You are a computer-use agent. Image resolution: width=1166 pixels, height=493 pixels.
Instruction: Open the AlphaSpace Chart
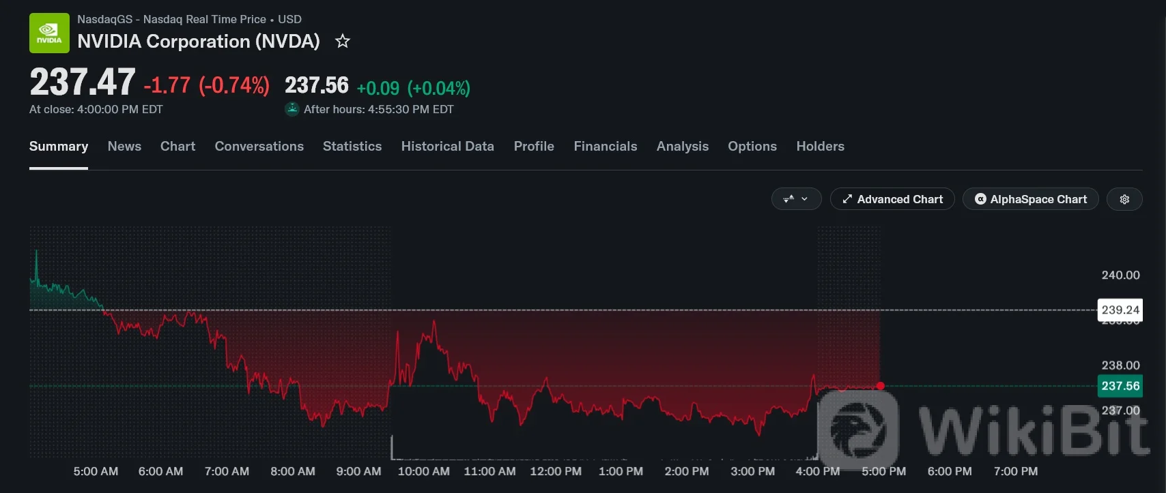1031,199
